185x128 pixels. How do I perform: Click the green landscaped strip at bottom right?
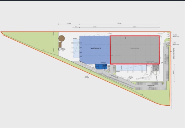[160, 99]
